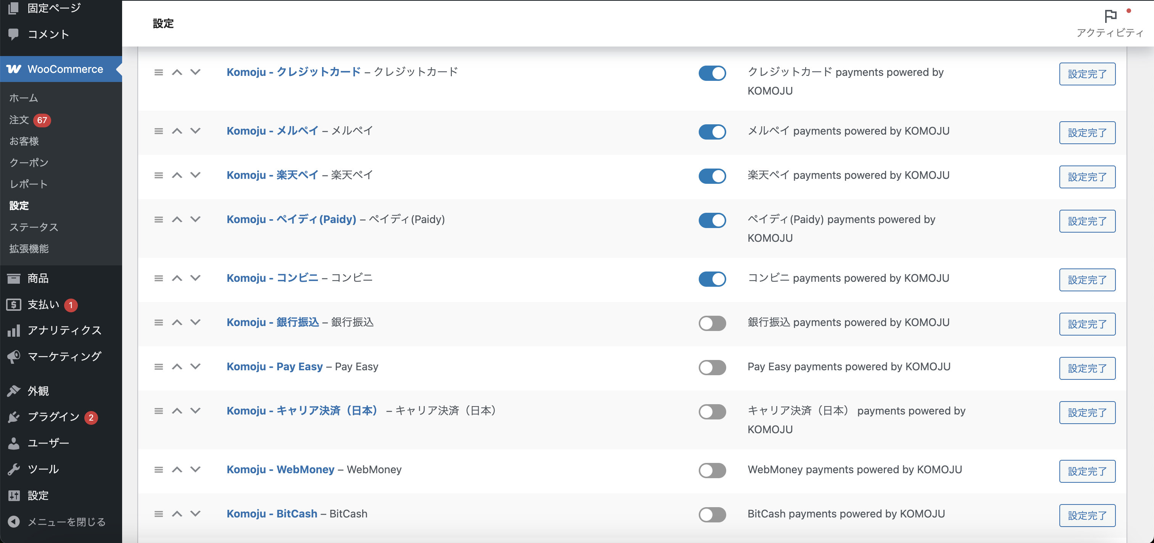
Task: Open the Komoju - WebMoney link
Action: pyautogui.click(x=280, y=469)
